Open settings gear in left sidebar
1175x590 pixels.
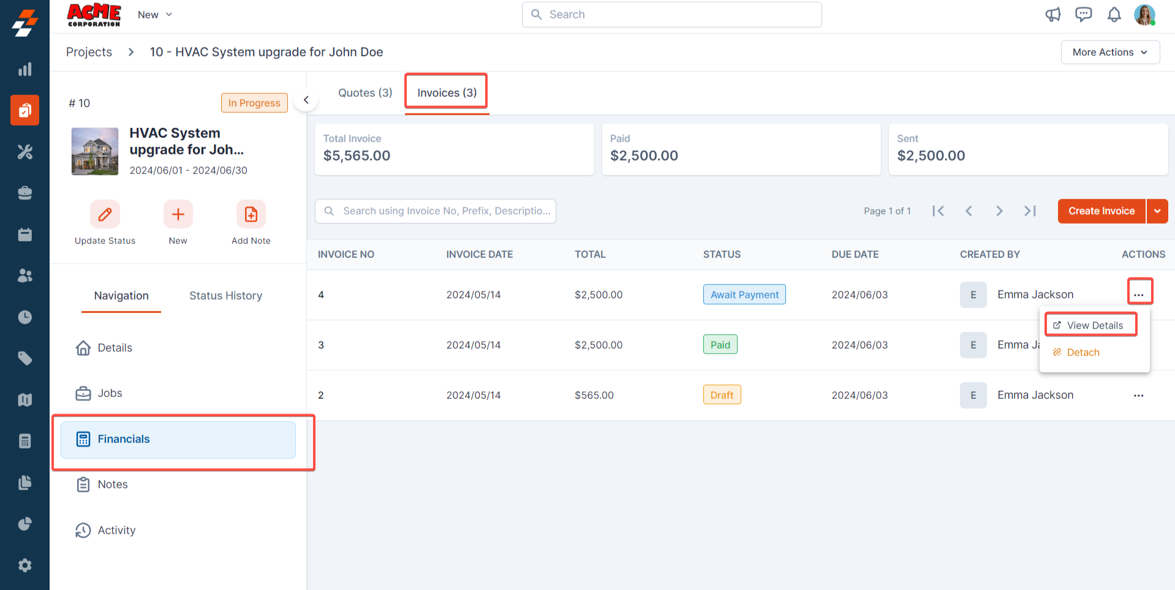(25, 565)
